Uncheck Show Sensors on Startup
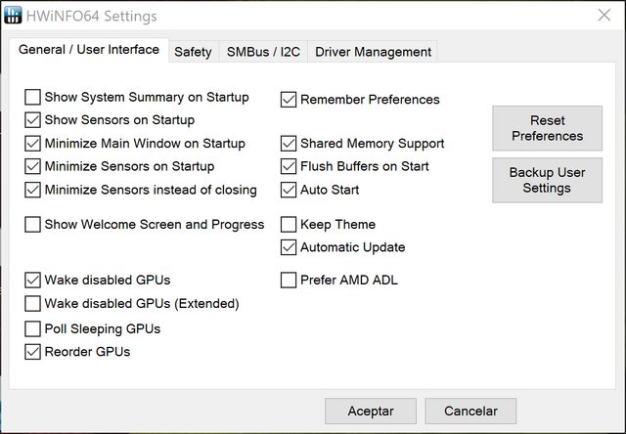 (32, 120)
